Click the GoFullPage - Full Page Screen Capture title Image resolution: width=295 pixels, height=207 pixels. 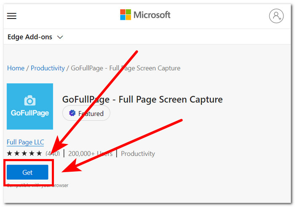pyautogui.click(x=142, y=100)
